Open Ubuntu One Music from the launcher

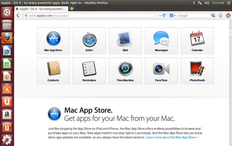tap(7, 128)
